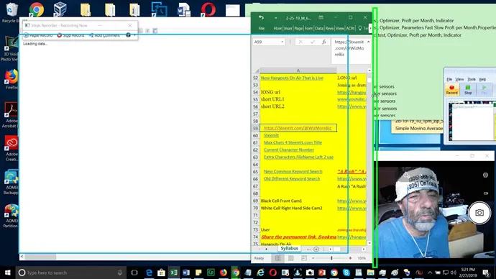
Task: Switch to Page Break Preview in status bar
Action: [x=304, y=258]
